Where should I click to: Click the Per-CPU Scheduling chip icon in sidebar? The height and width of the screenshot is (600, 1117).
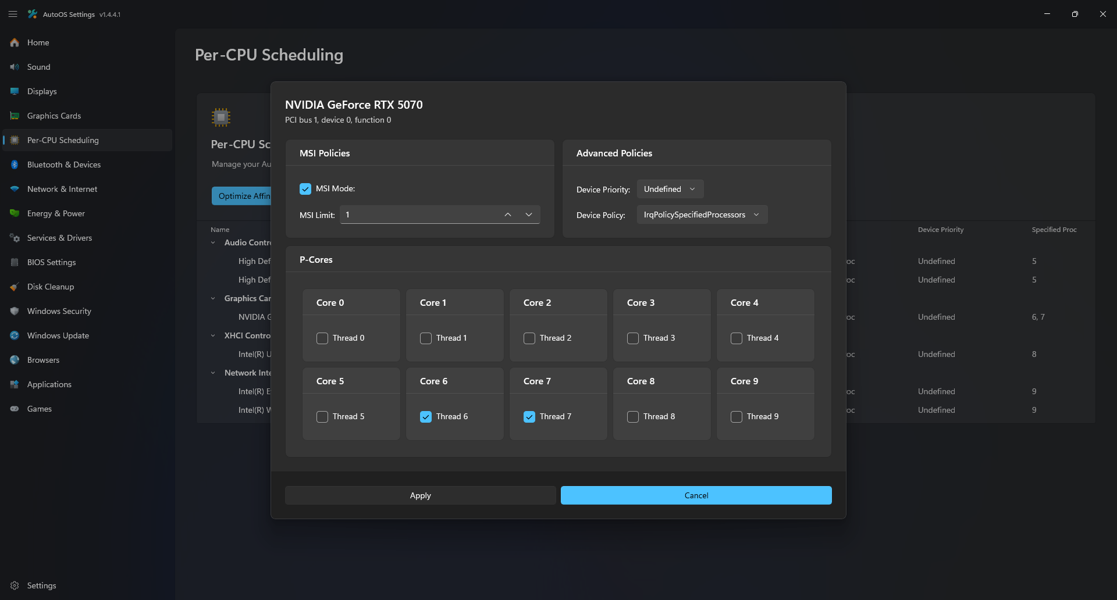tap(15, 140)
